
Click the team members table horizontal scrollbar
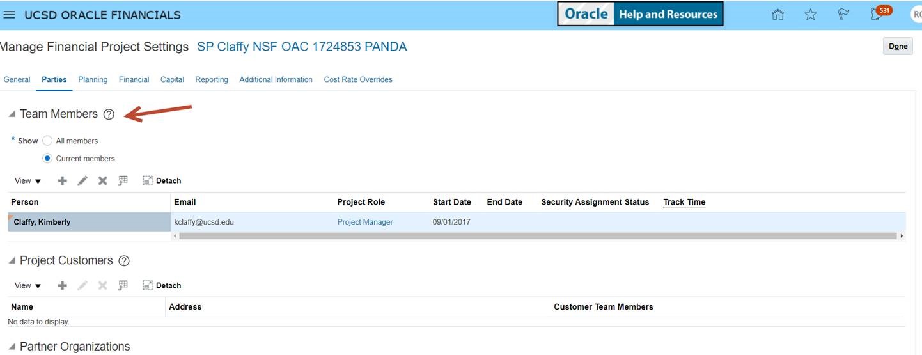pos(537,236)
